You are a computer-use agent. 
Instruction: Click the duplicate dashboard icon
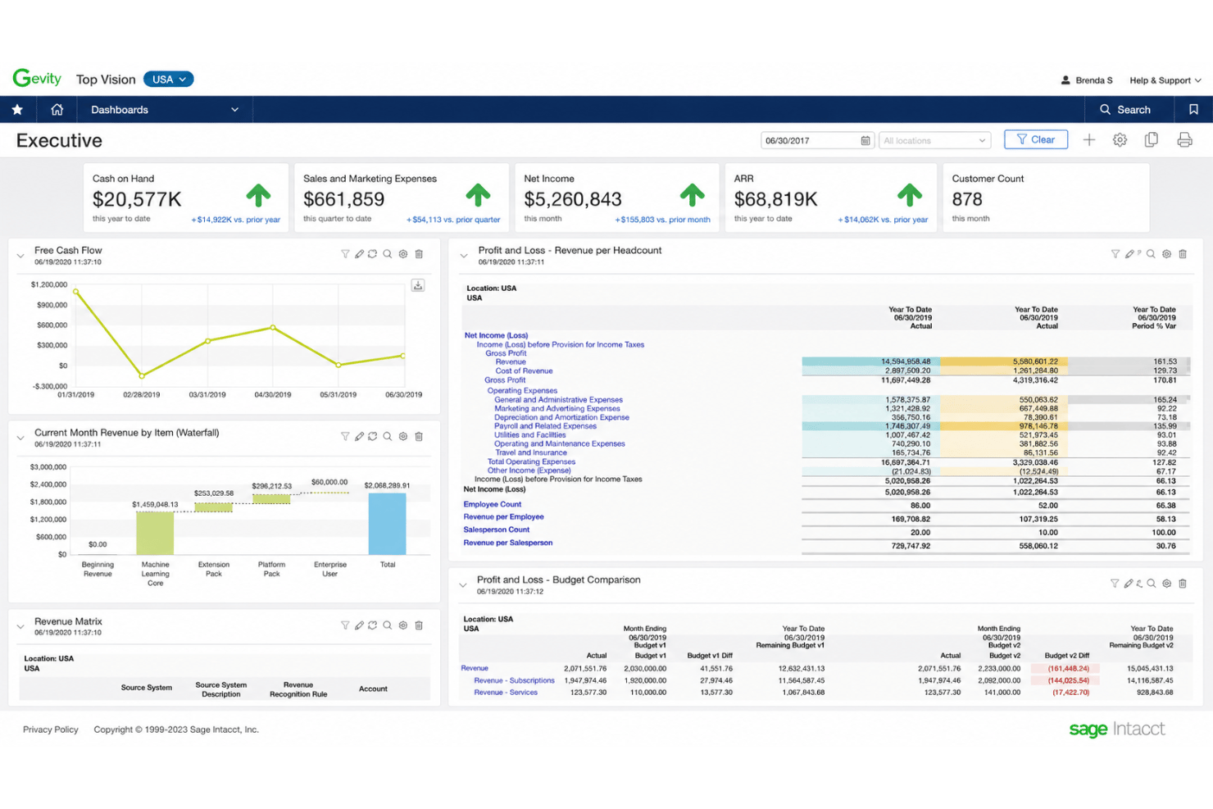pos(1152,140)
